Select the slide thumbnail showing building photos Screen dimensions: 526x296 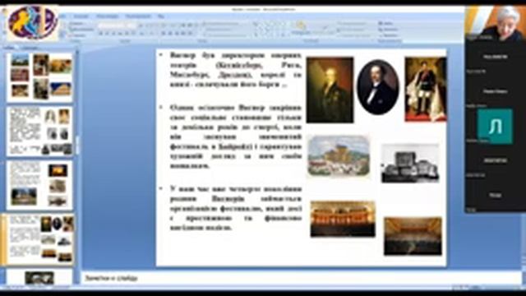pyautogui.click(x=40, y=76)
